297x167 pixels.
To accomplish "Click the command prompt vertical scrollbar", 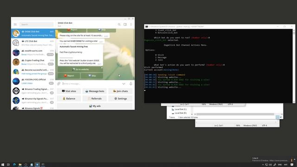I will (x=294, y=65).
